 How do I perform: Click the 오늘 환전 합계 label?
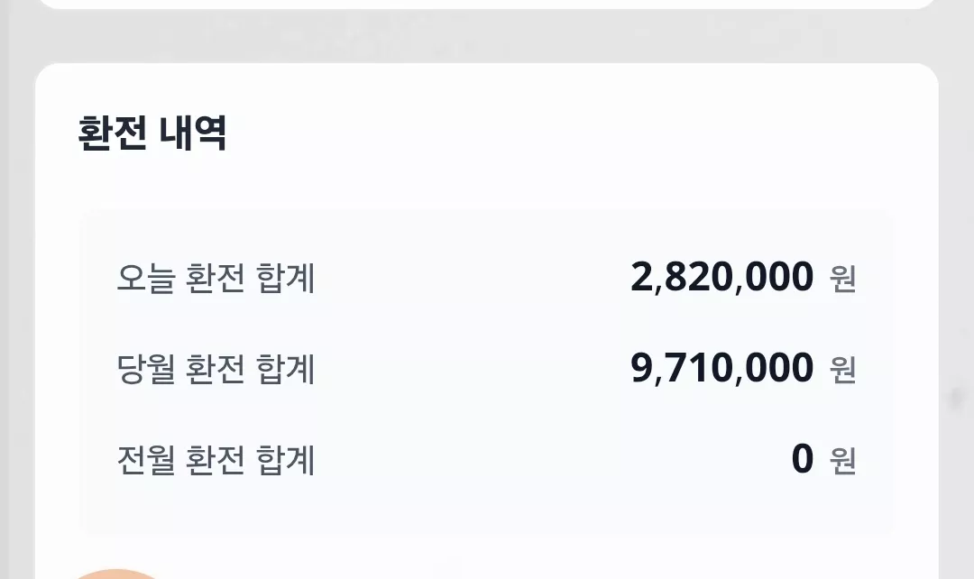coord(216,278)
